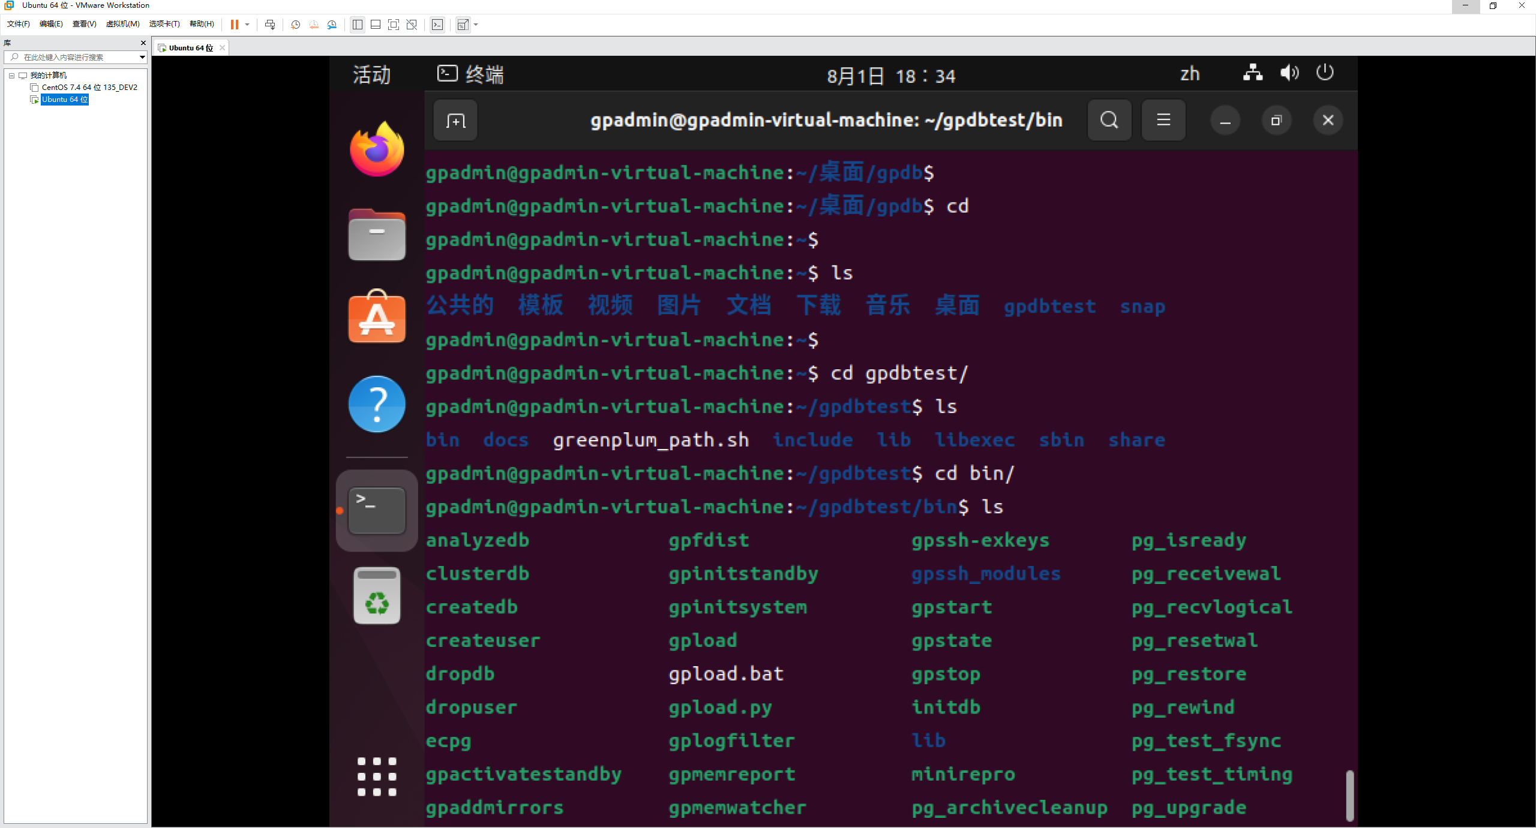
Task: Click greenplum_path.sh in terminal output
Action: [x=651, y=440]
